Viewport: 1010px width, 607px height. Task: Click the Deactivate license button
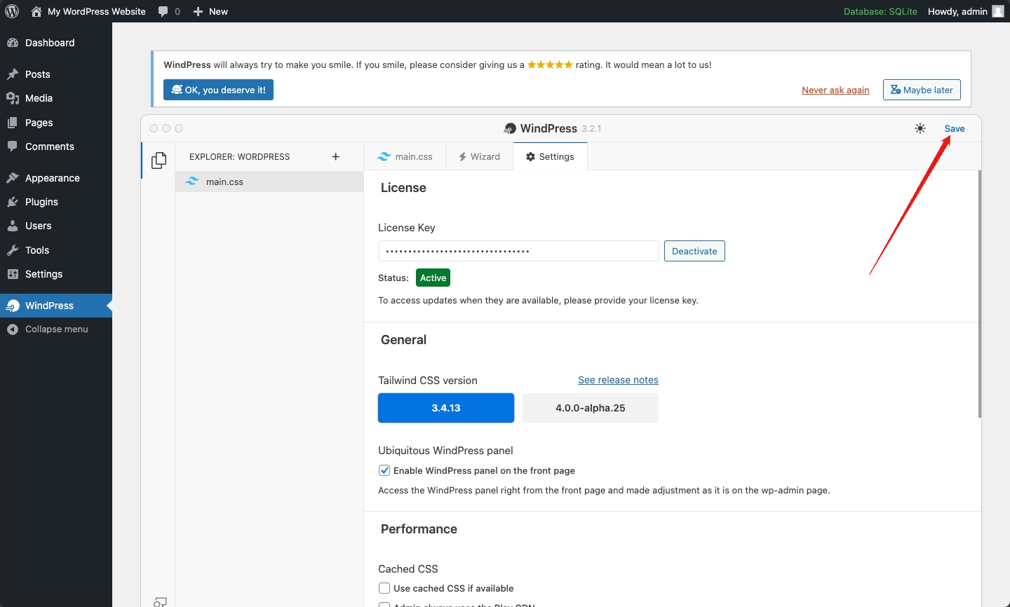[694, 251]
